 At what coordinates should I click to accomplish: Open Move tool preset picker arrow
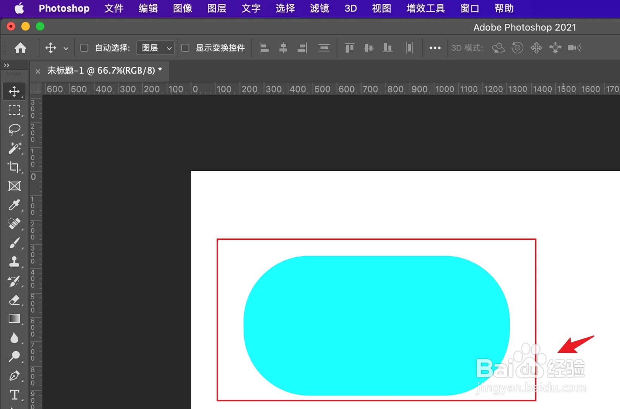(x=66, y=48)
